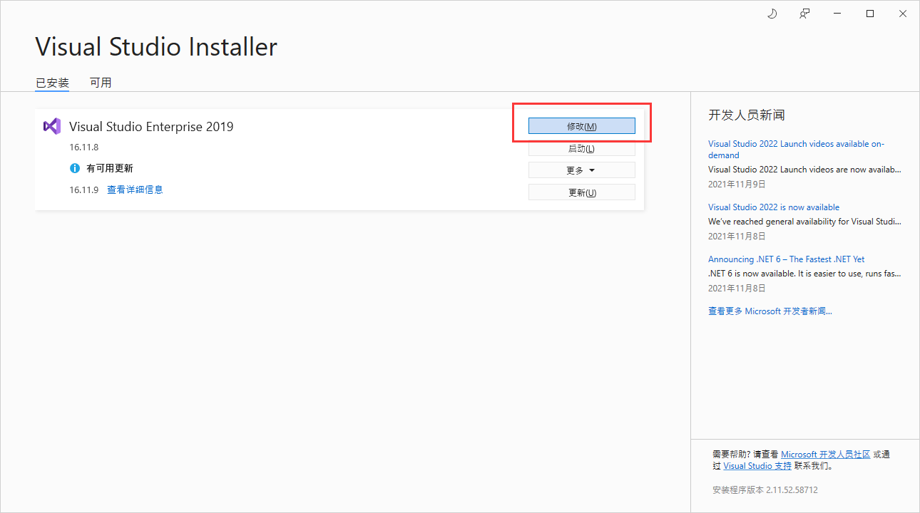The width and height of the screenshot is (920, 513).
Task: Click the 安装程序版本 2.11.52.58712 text
Action: tap(765, 490)
